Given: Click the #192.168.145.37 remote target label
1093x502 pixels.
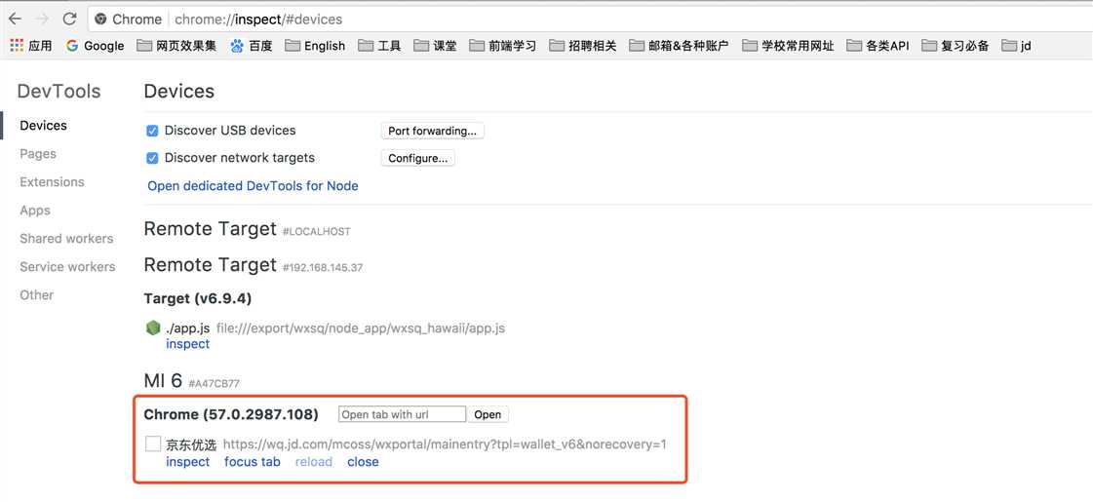Looking at the screenshot, I should coord(322,268).
